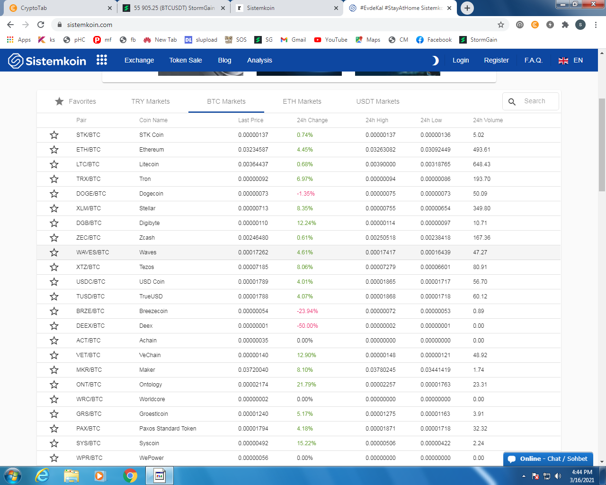Click the address bar URL

click(x=89, y=25)
